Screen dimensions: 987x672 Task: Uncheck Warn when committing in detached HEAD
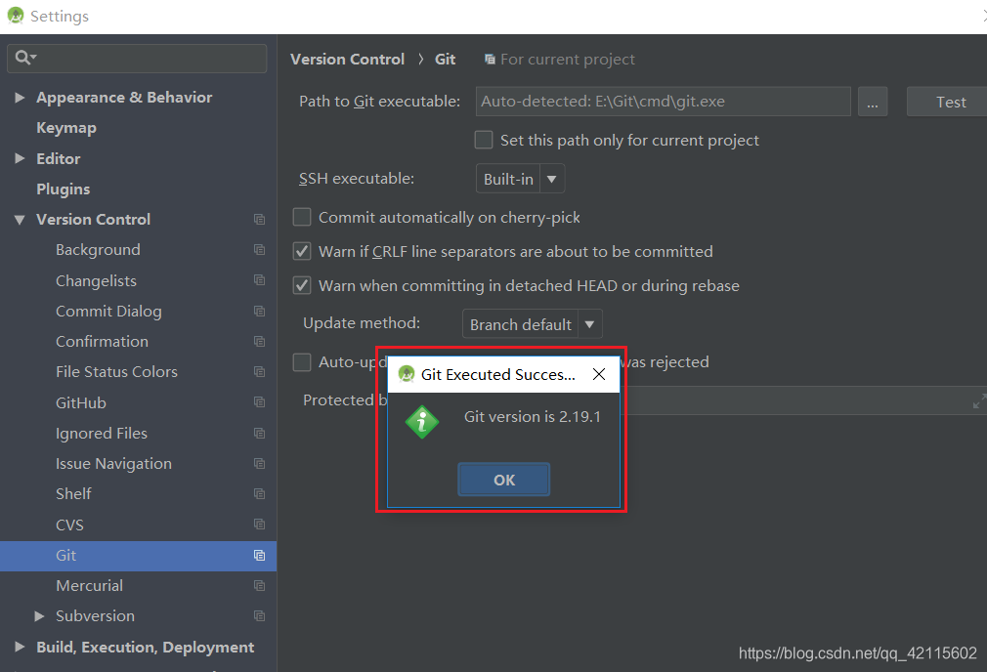302,285
